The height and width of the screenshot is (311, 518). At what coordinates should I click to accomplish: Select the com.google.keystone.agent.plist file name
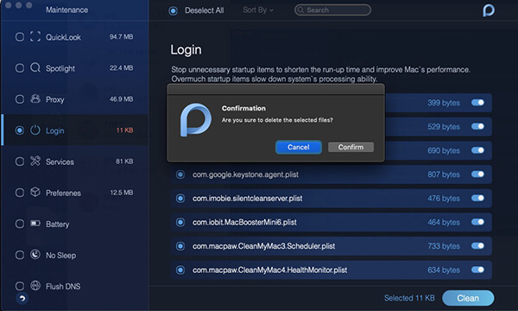(245, 175)
